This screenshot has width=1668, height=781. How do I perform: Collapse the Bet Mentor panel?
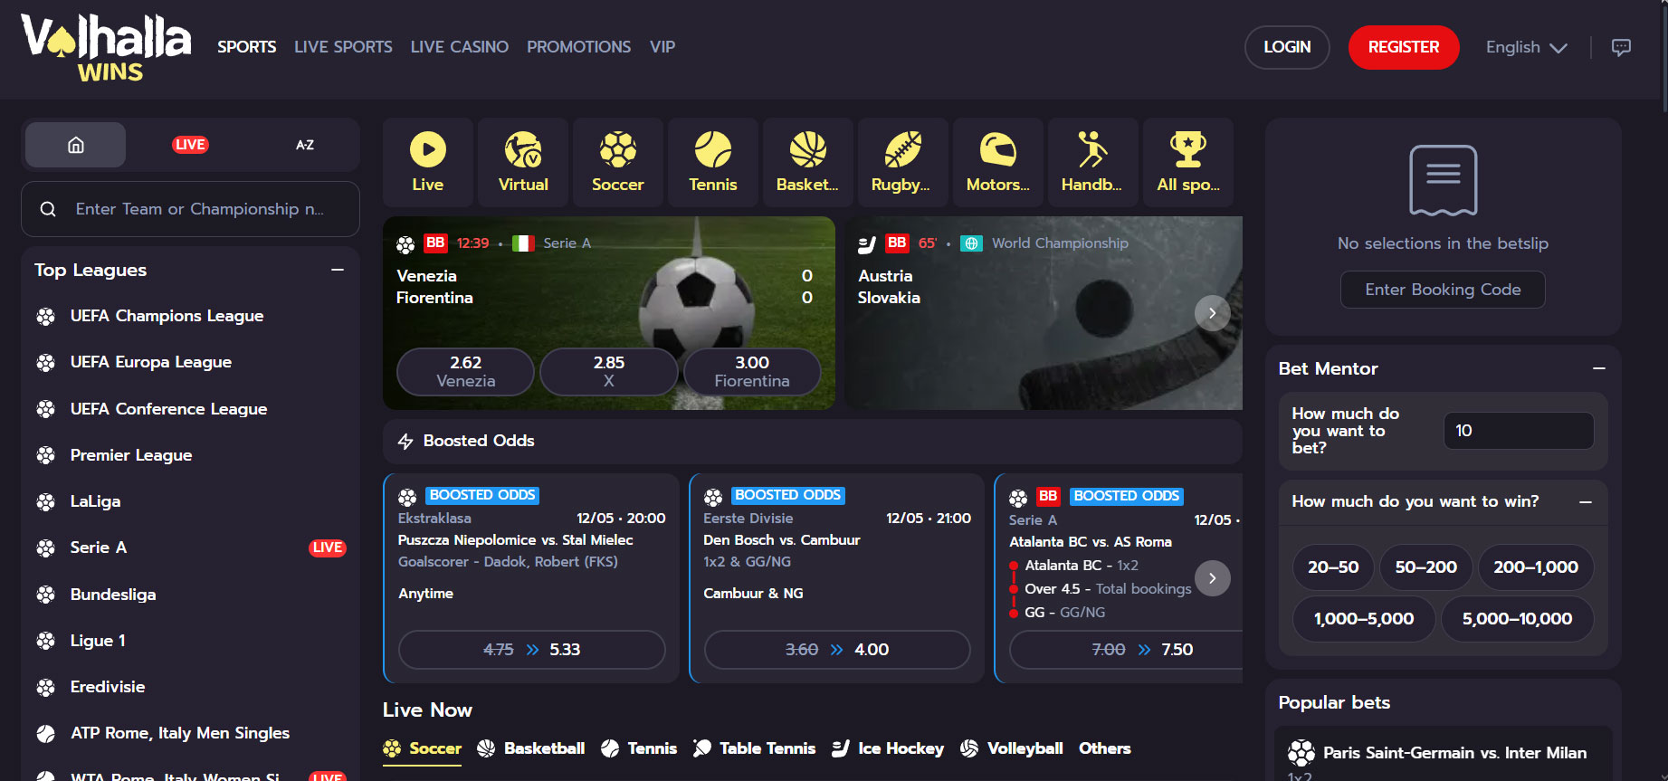click(x=1599, y=368)
